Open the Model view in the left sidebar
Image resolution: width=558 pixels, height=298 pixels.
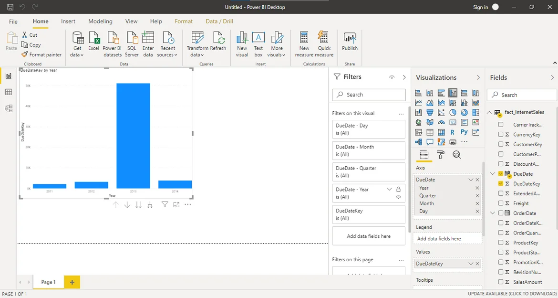coord(8,108)
